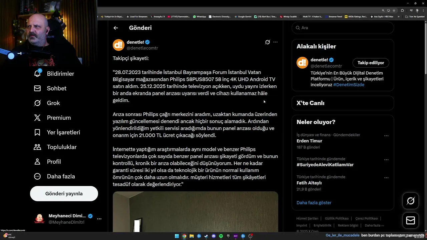Open Steam from the taskbar

tap(206, 236)
